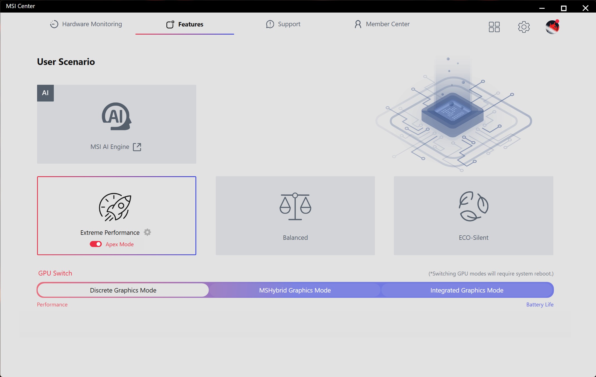Open Extreme Performance settings gear
Viewport: 596px width, 377px height.
click(x=147, y=232)
